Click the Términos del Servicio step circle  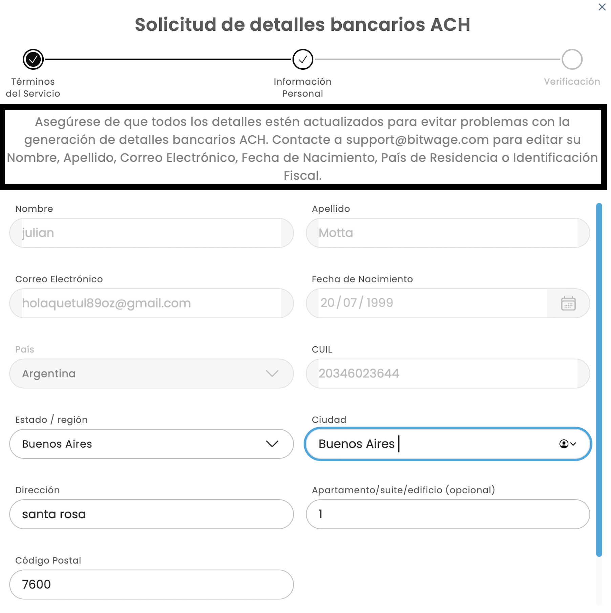point(33,60)
